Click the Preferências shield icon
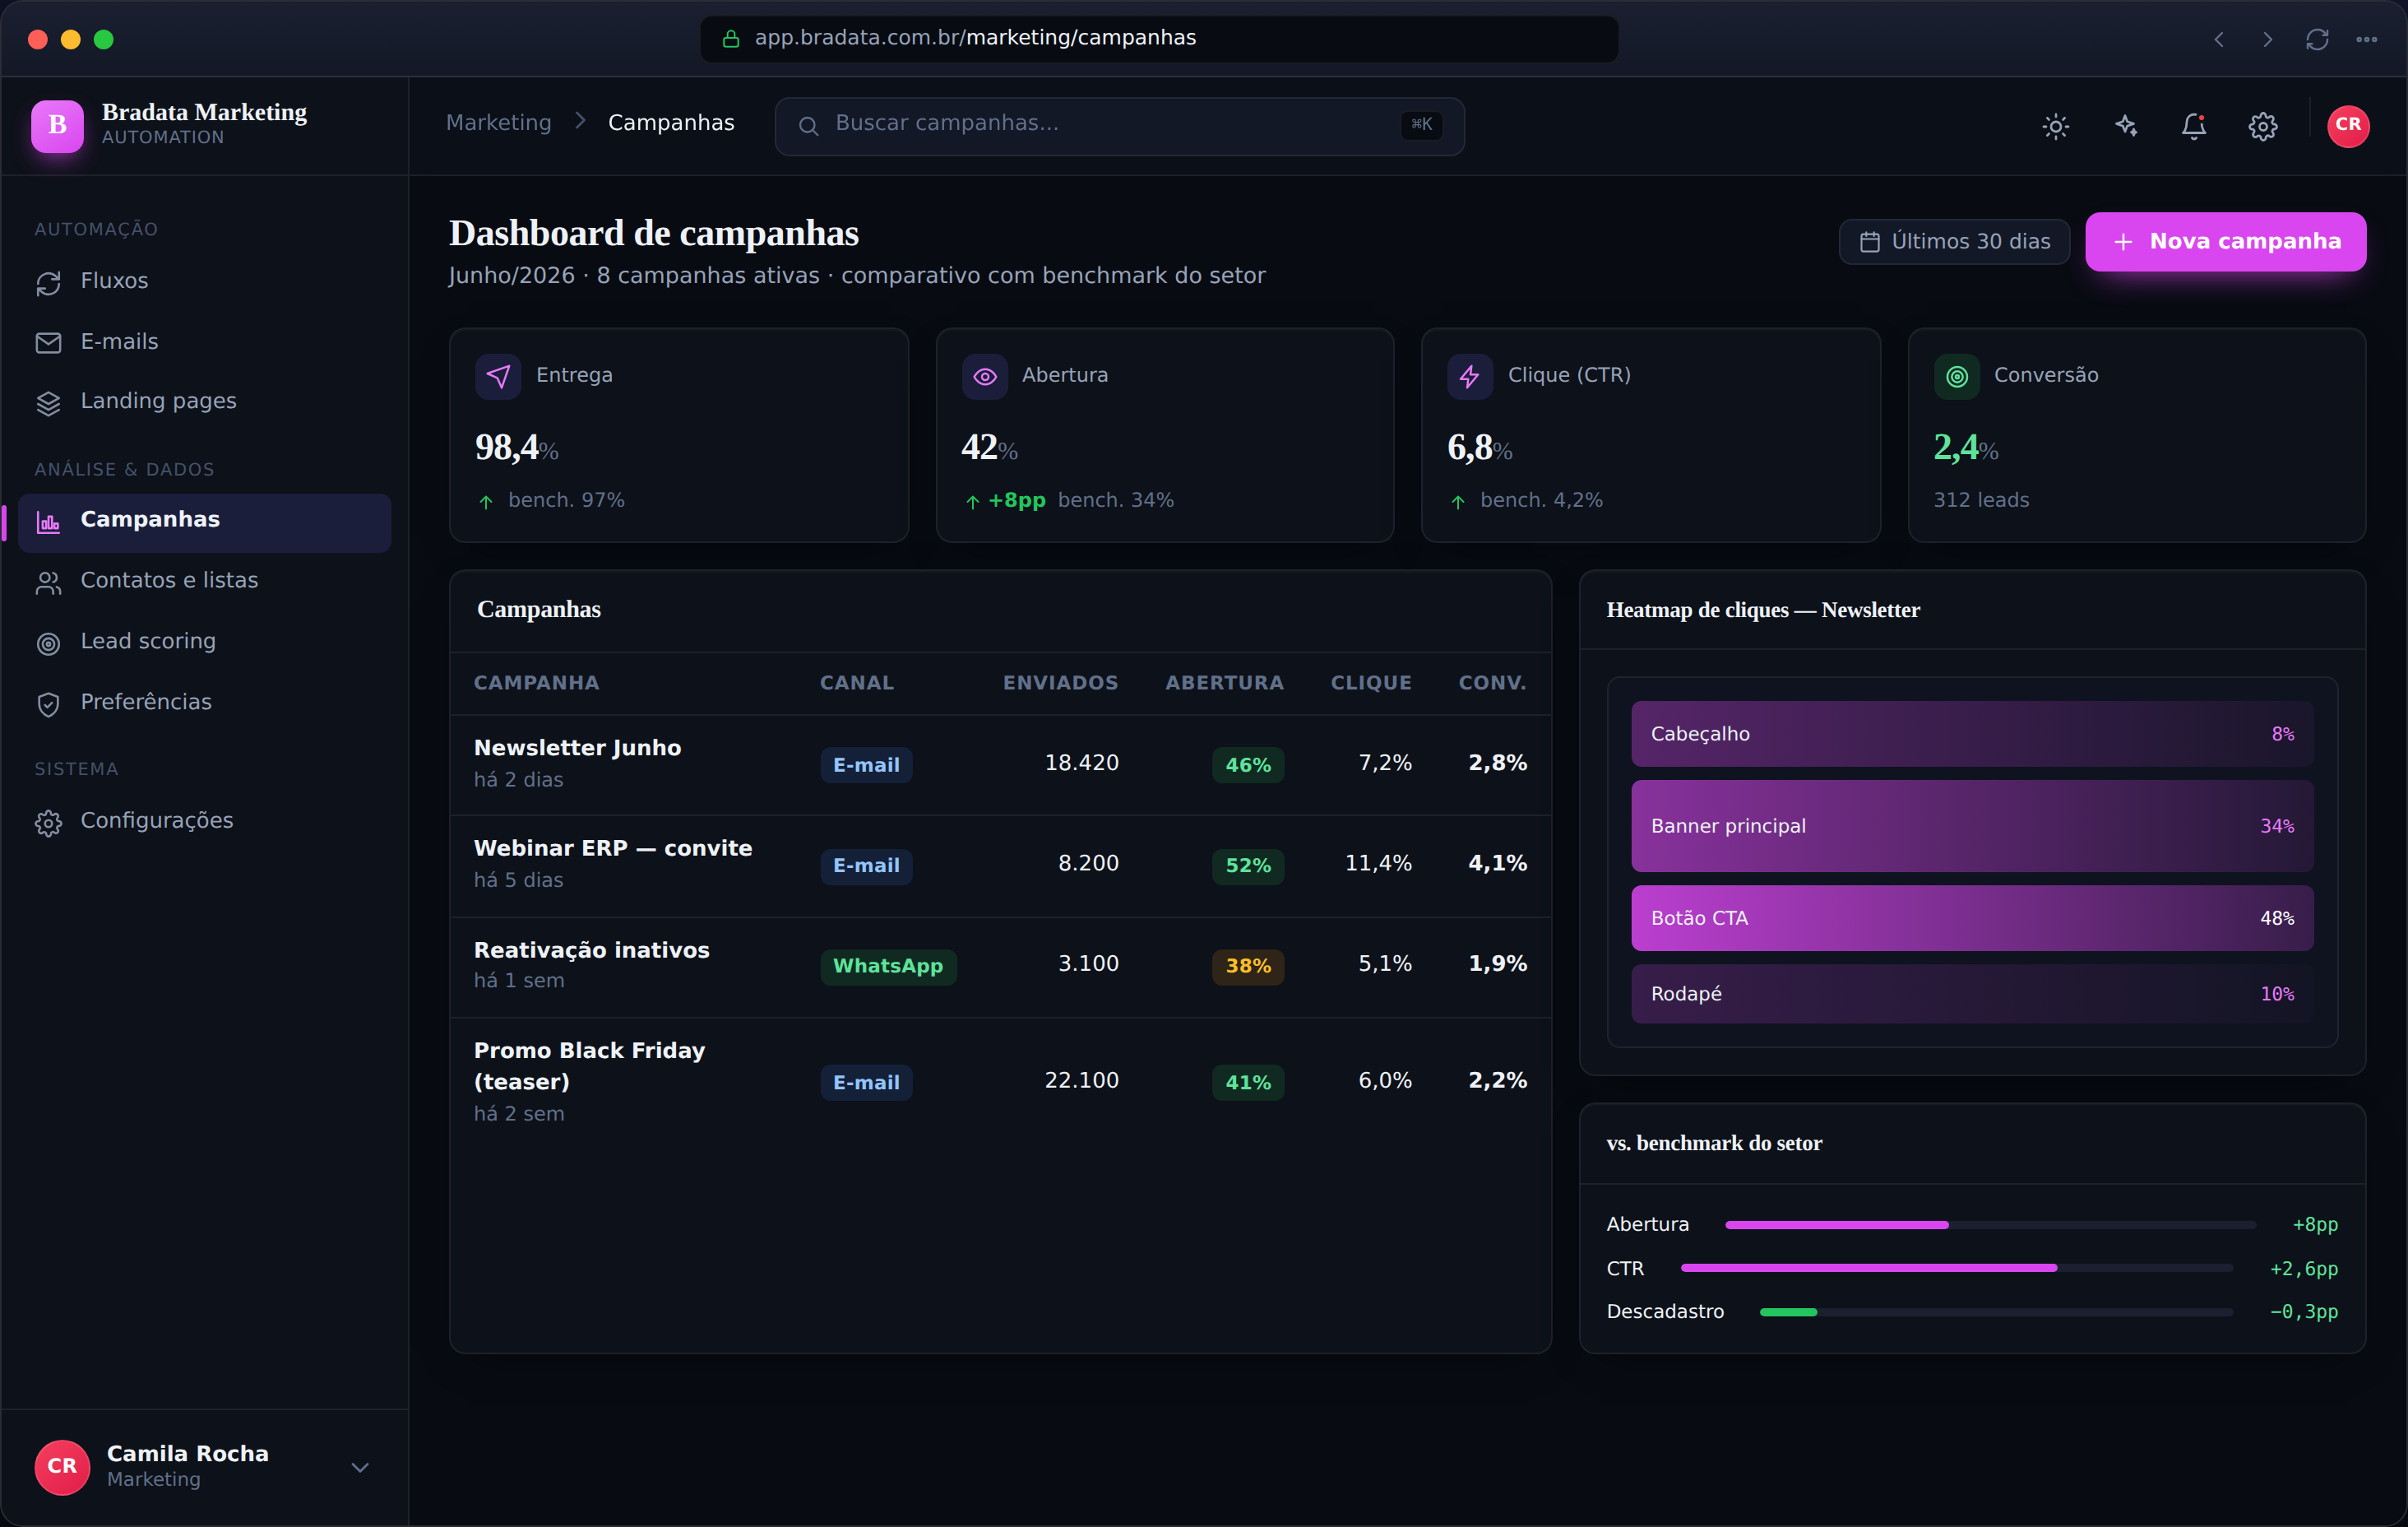2408x1527 pixels. [x=48, y=704]
